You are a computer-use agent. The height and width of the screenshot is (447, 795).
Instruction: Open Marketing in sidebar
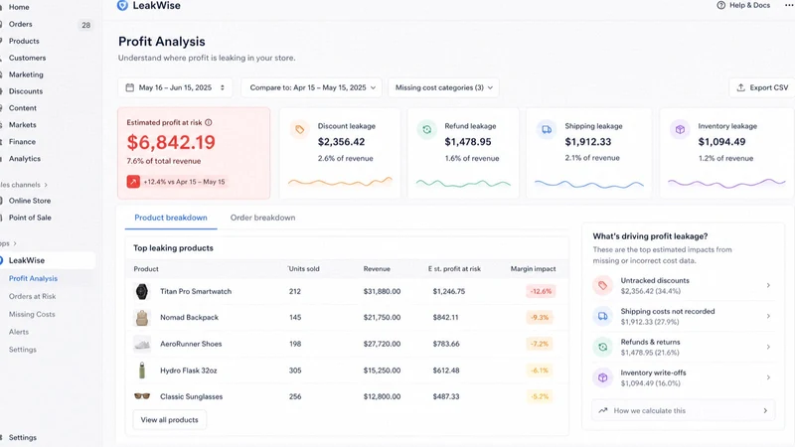[x=26, y=74]
